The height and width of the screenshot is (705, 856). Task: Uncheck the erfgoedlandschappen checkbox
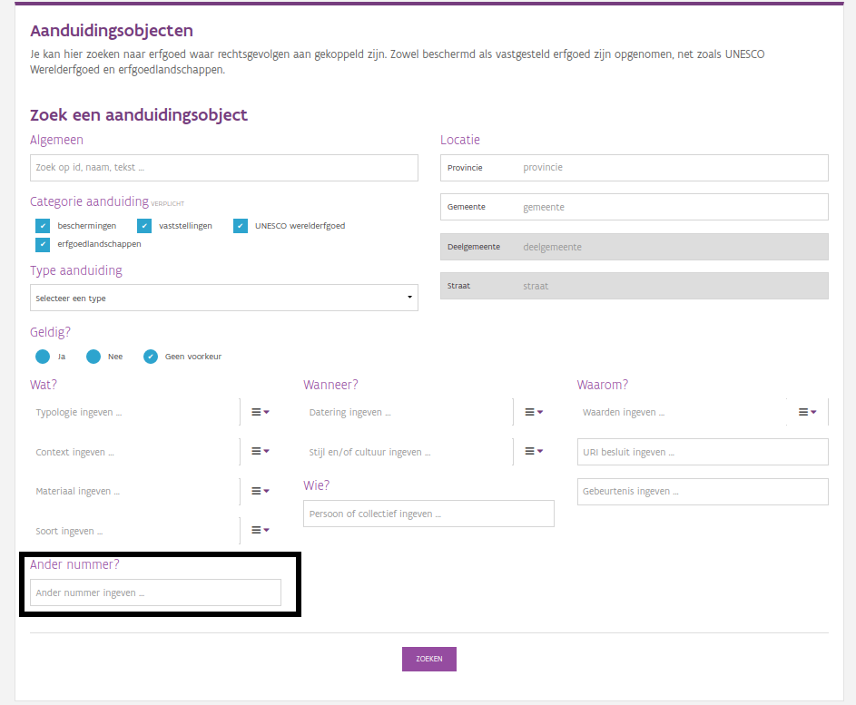coord(42,244)
